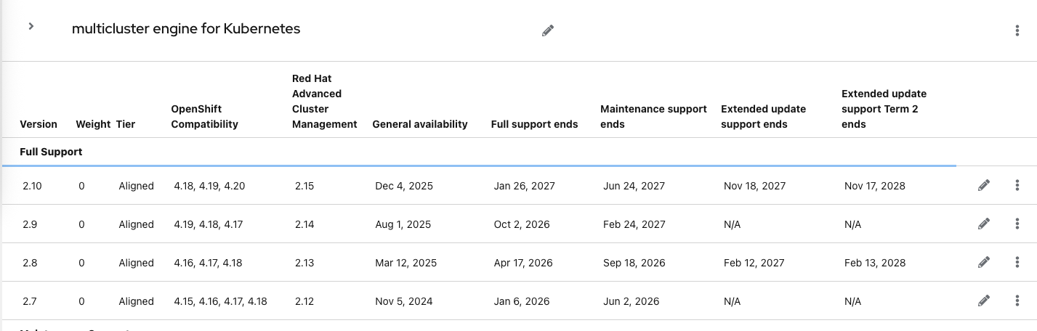The image size is (1037, 331).
Task: Click the OpenShift Compatibility column header
Action: point(204,117)
